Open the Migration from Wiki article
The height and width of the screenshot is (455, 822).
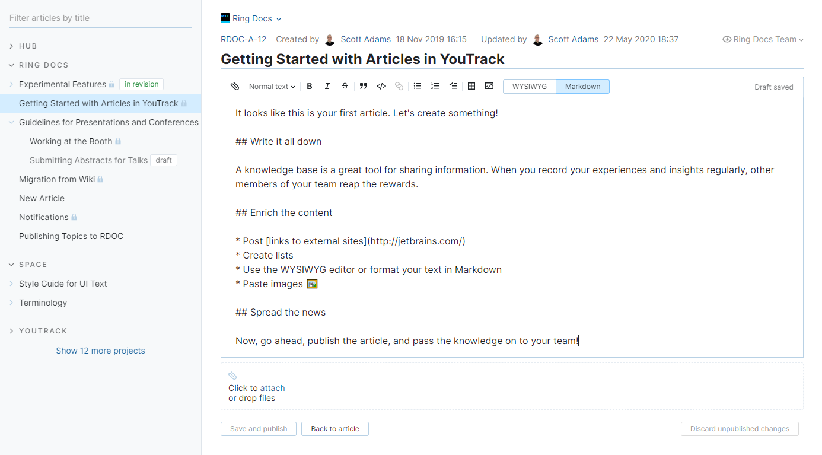[57, 179]
